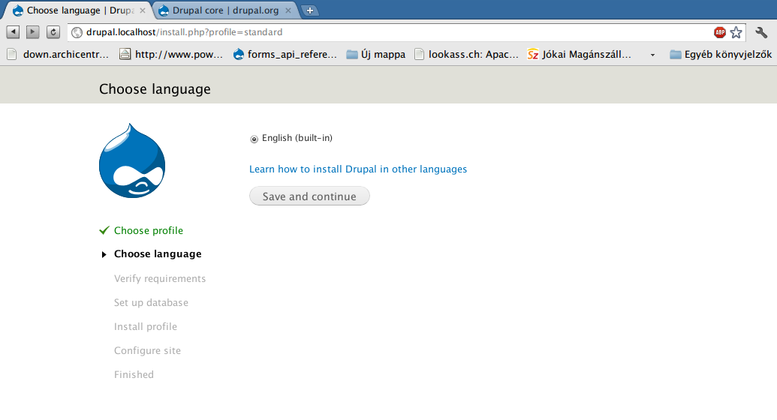Open the Új mappa bookmark folder
The image size is (777, 420).
click(x=375, y=55)
